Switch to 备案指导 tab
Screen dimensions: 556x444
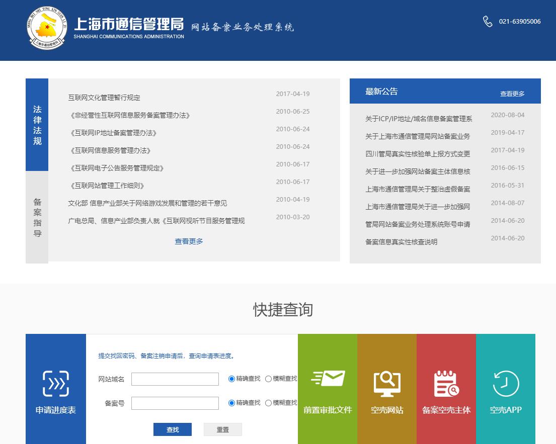pyautogui.click(x=37, y=217)
